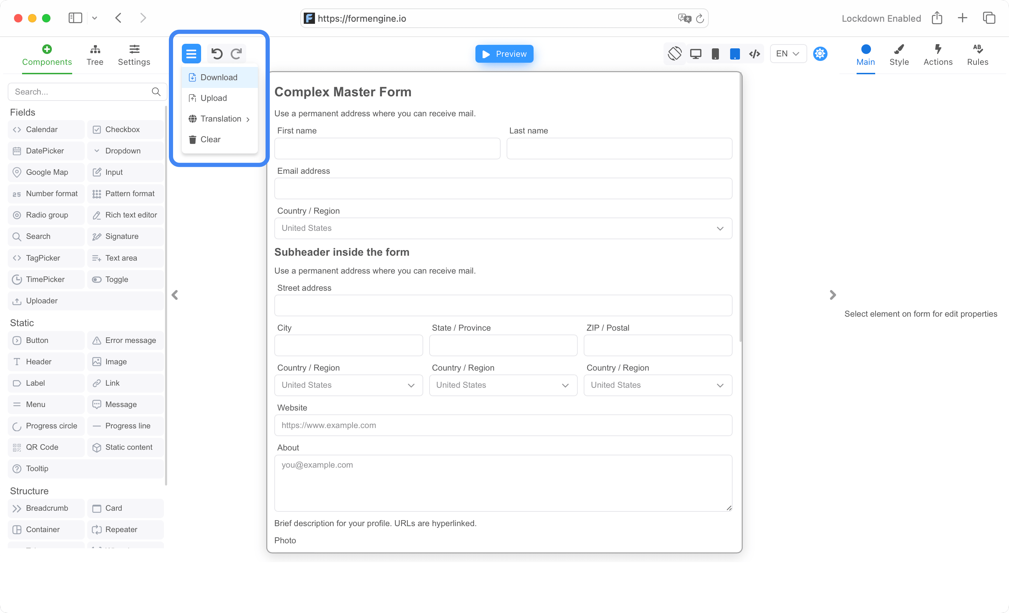Redo the last undone change
Viewport: 1009px width, 613px height.
tap(236, 54)
